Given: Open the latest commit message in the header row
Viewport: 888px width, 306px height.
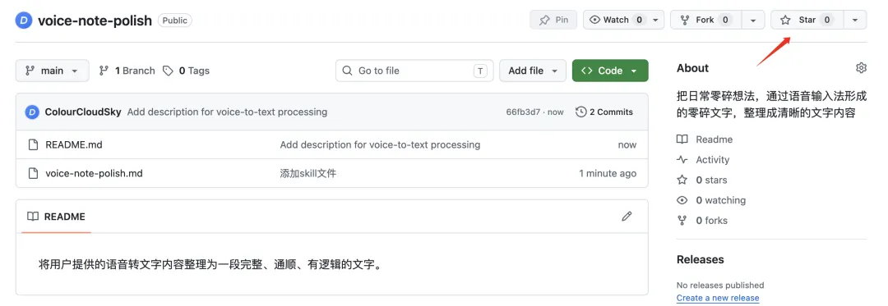Looking at the screenshot, I should [x=227, y=112].
